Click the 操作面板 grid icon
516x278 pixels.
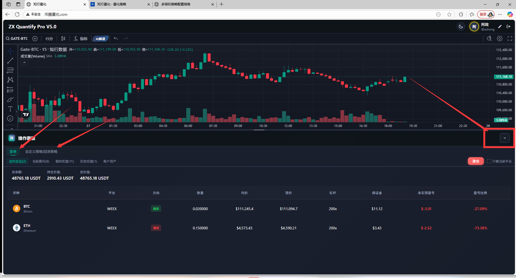tap(12, 138)
